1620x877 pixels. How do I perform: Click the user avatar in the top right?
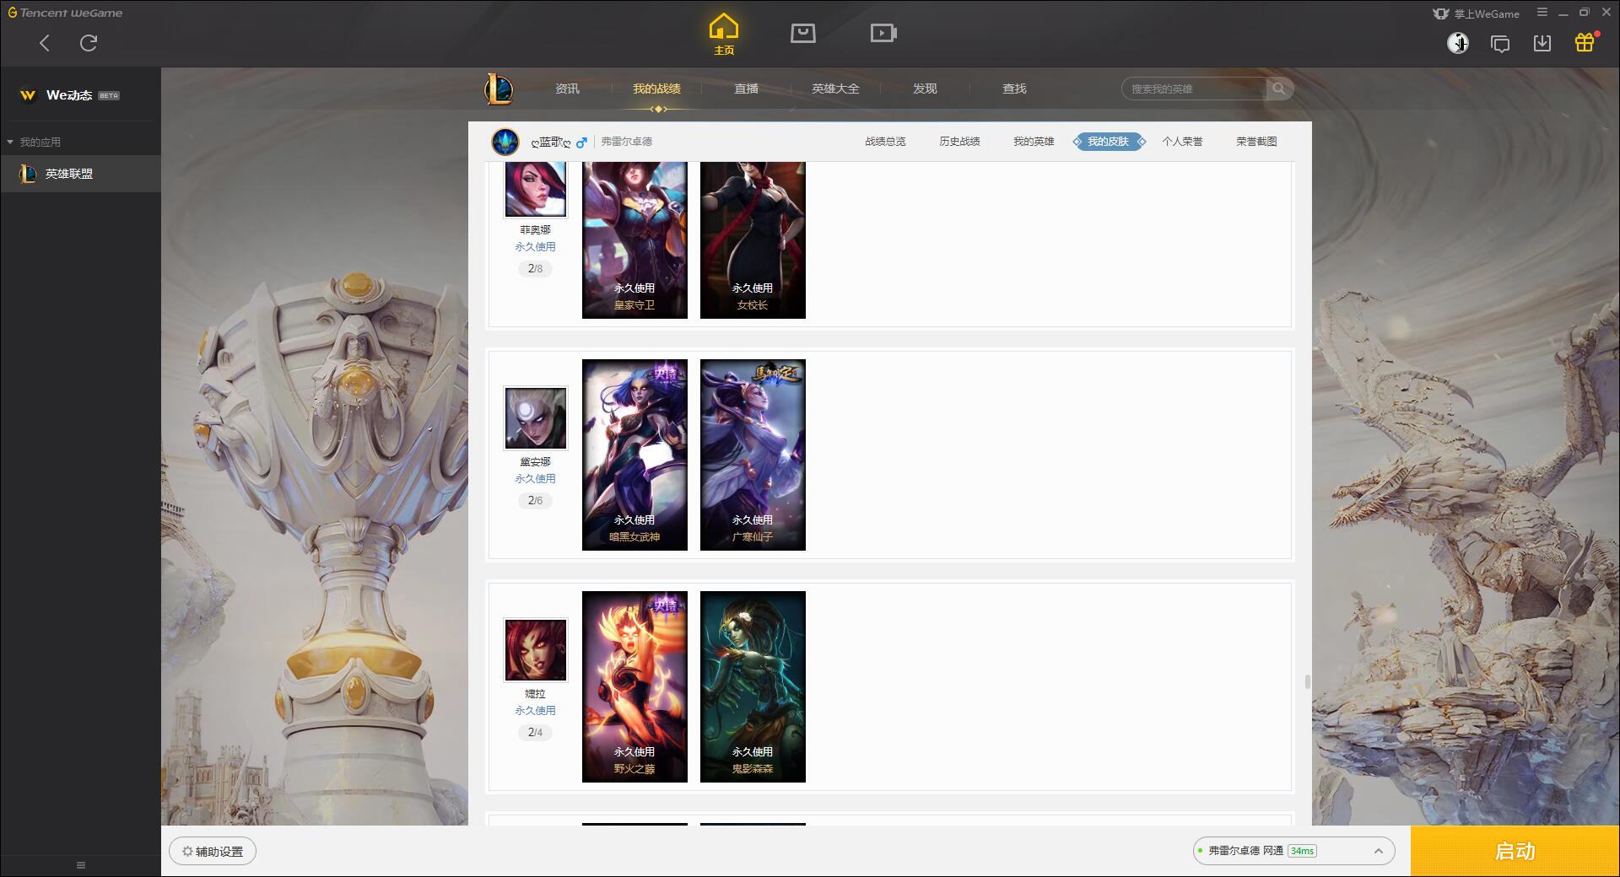click(x=1458, y=43)
